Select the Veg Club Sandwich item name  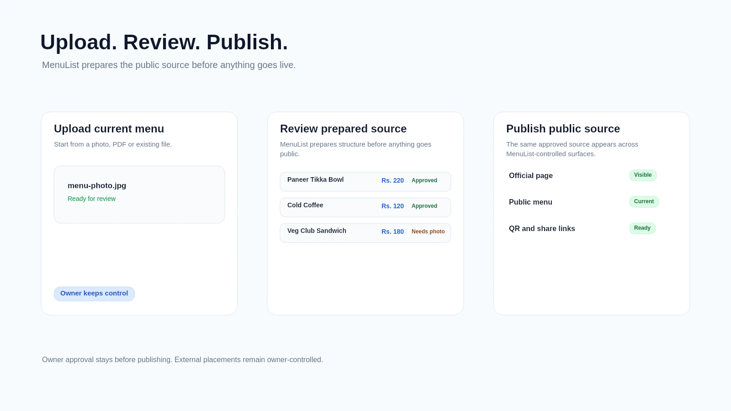[x=317, y=231]
